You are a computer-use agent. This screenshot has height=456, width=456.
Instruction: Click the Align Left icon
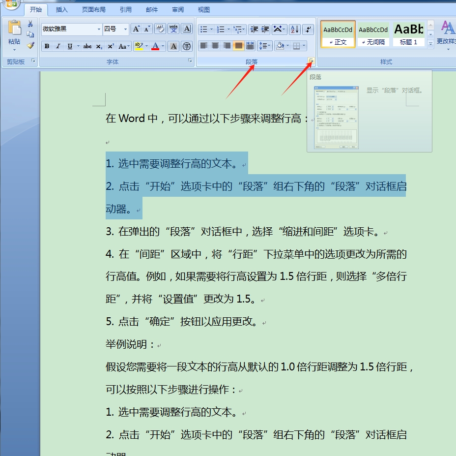click(204, 46)
